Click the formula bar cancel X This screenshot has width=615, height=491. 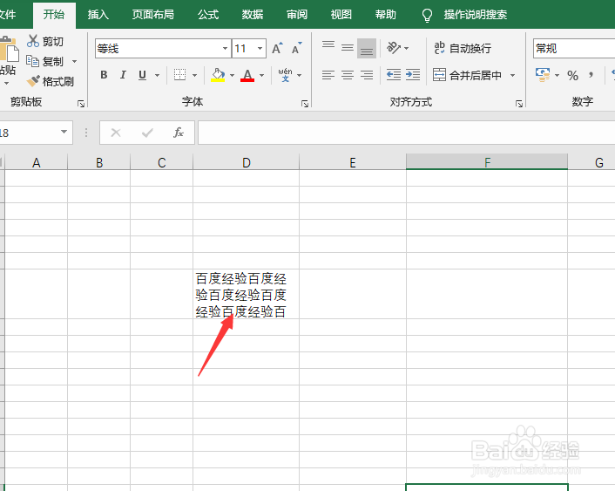[116, 133]
